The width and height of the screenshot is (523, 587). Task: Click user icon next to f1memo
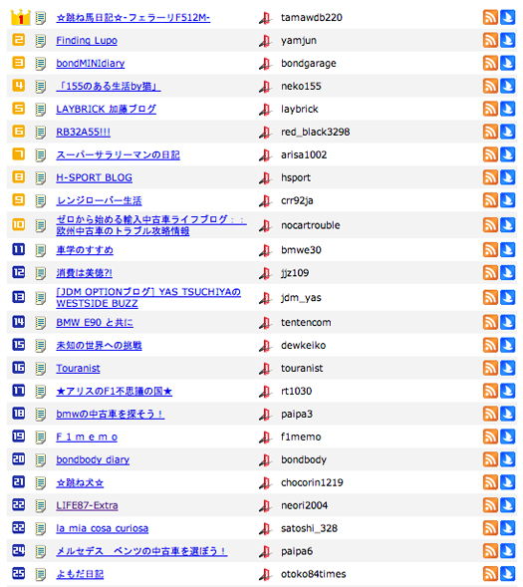[265, 437]
